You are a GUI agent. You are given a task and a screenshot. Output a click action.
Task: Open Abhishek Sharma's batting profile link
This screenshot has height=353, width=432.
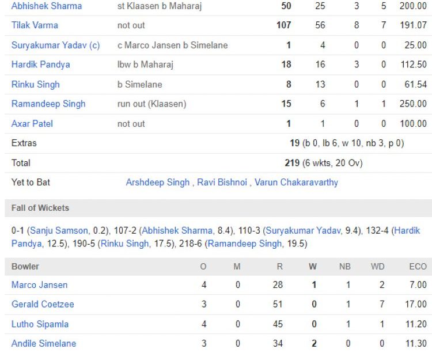click(x=47, y=6)
